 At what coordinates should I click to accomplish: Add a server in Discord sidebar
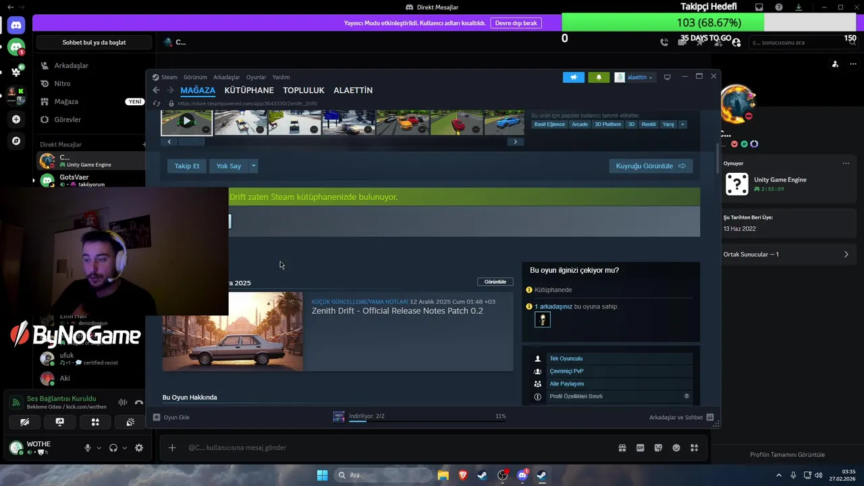16,119
